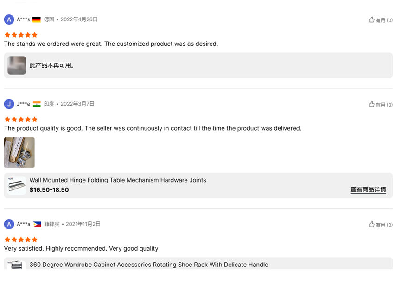
Task: Open 360 Degree Wardrobe Cabinet Accessories title
Action: point(149,265)
